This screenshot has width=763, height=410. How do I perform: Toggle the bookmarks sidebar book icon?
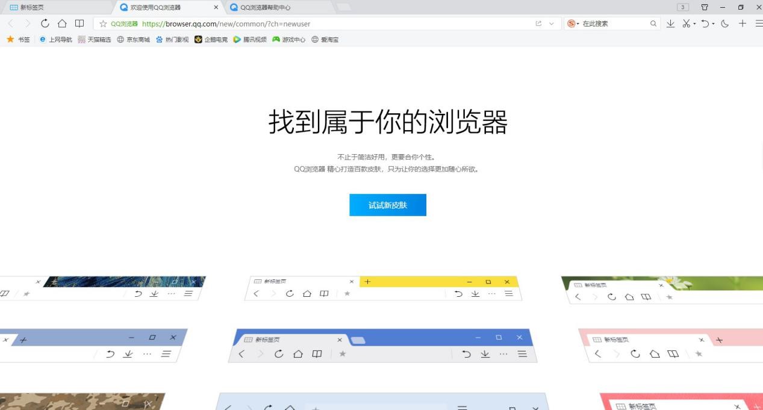80,23
